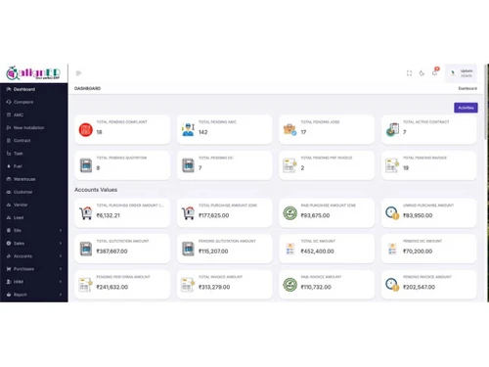Image resolution: width=489 pixels, height=367 pixels.
Task: Click the Total Pending Jobs briefcase icon
Action: 289,130
